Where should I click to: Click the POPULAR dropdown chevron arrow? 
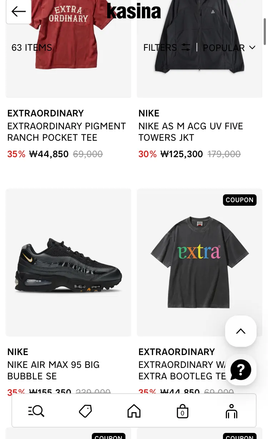point(252,48)
